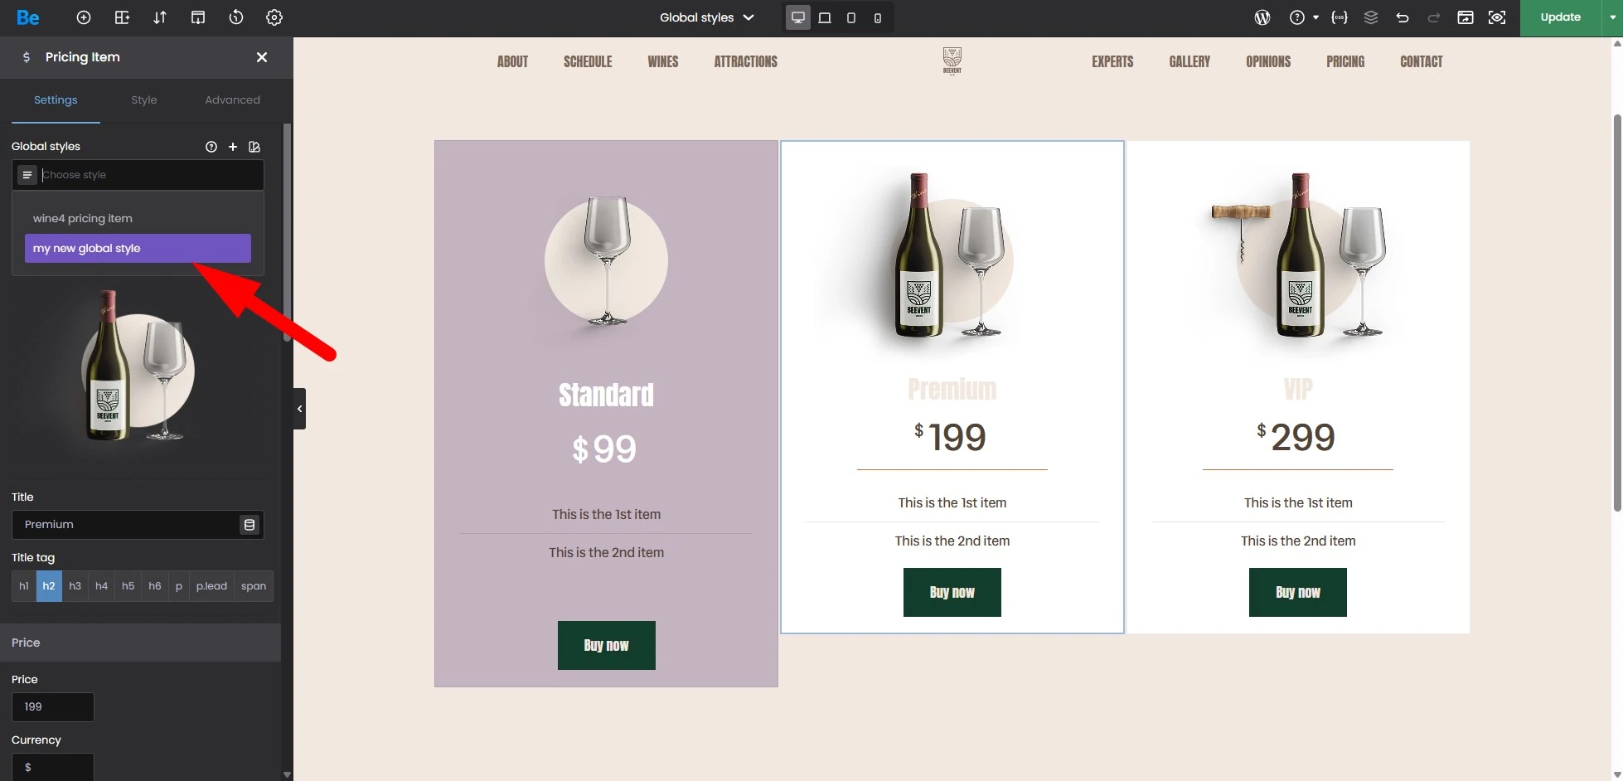Click the green Update button
Viewport: 1623px width, 781px height.
tap(1560, 17)
